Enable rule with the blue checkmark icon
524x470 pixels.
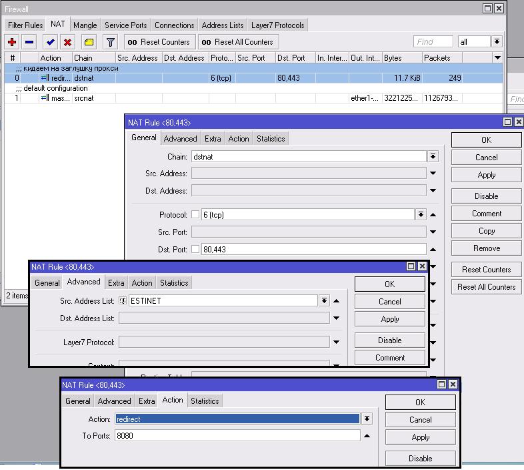tap(50, 42)
